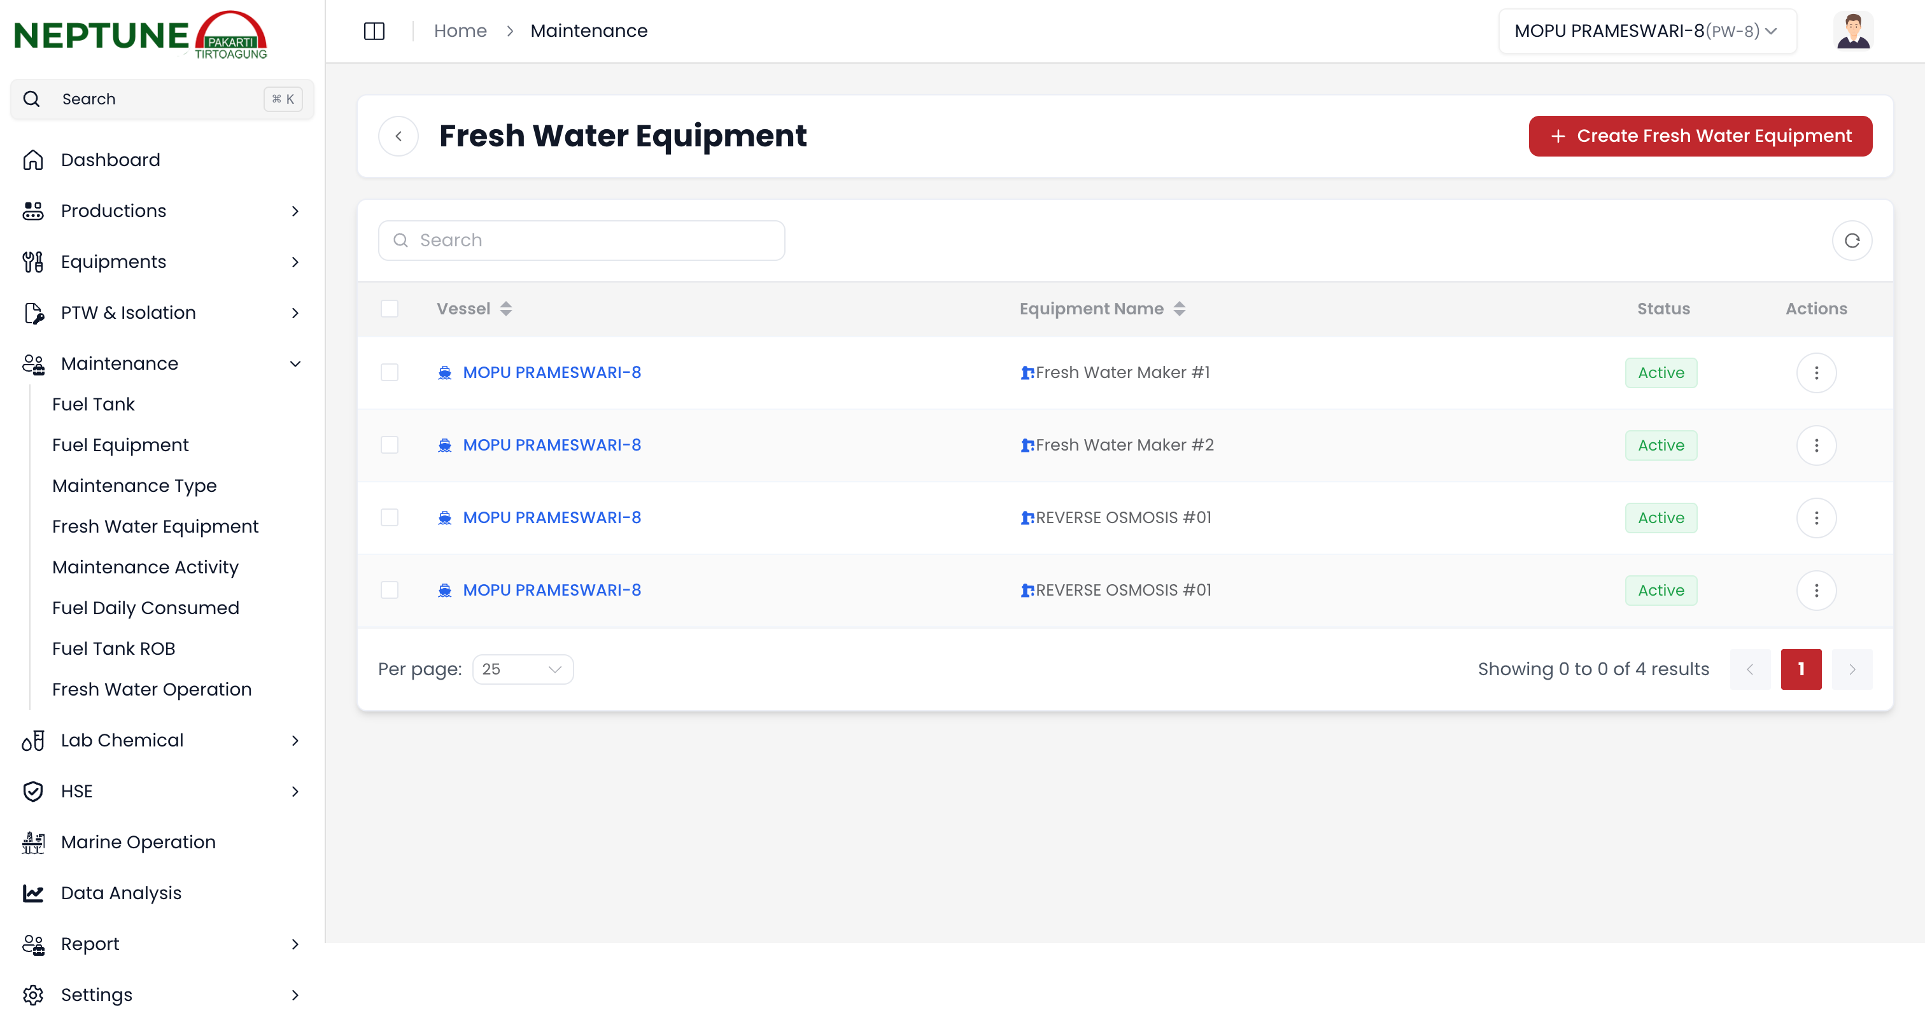Open the per page 25 dropdown

tap(523, 669)
